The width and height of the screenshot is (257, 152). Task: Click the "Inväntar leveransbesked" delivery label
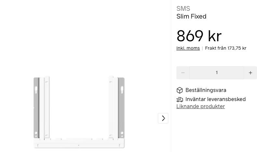pyautogui.click(x=215, y=99)
